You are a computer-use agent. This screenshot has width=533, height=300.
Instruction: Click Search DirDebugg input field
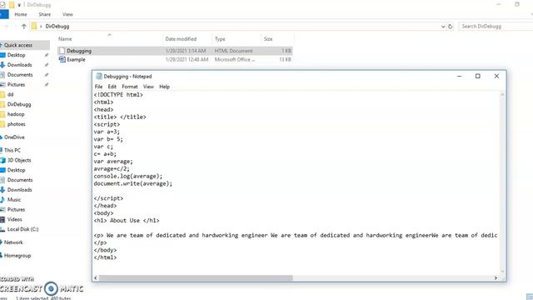point(496,26)
